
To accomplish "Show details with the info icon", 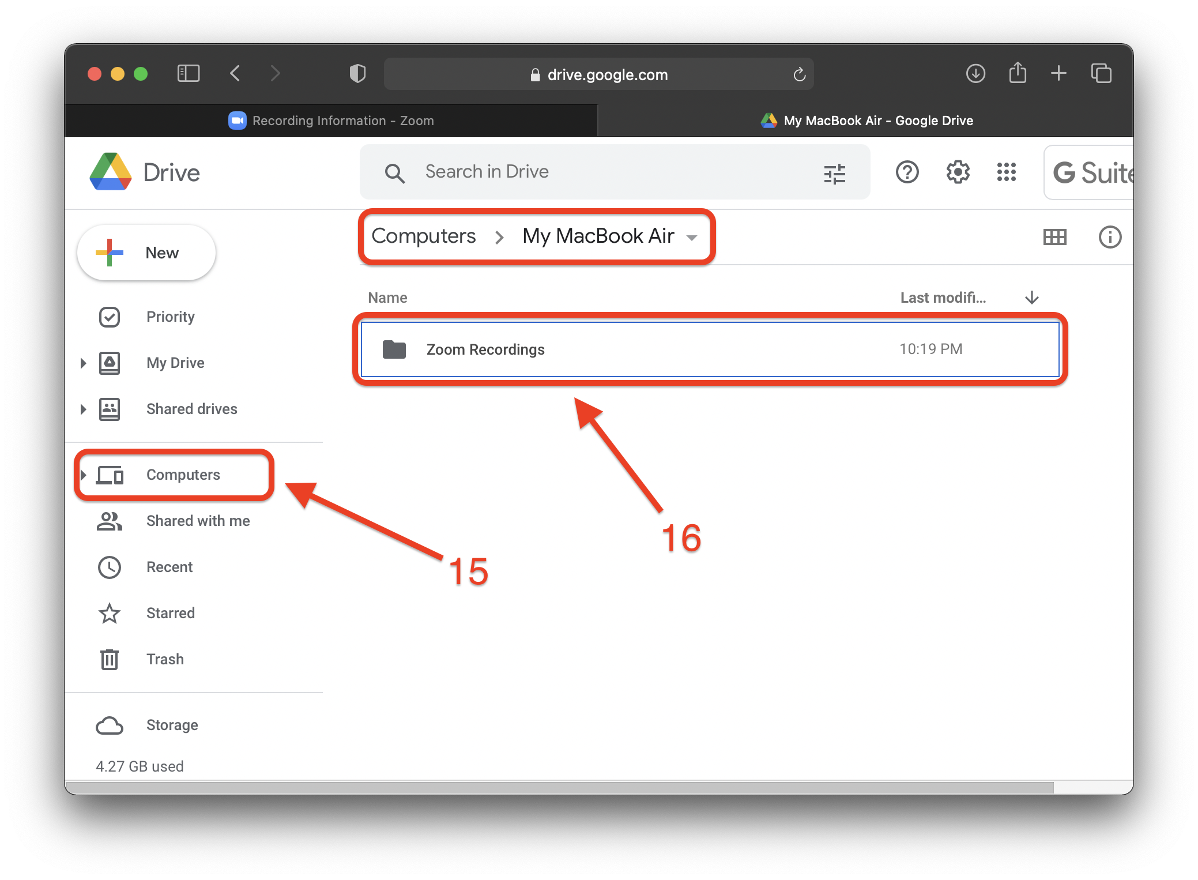I will pos(1110,237).
